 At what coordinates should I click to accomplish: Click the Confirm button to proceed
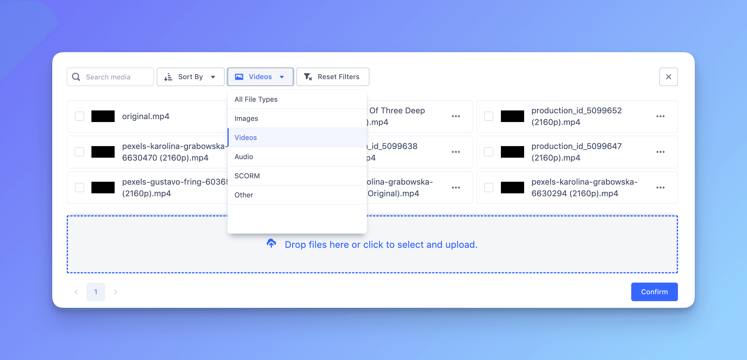(x=655, y=292)
